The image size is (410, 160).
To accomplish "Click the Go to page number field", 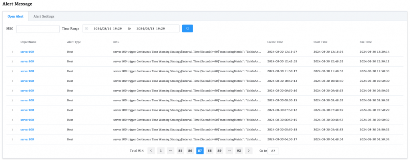I will point(273,151).
